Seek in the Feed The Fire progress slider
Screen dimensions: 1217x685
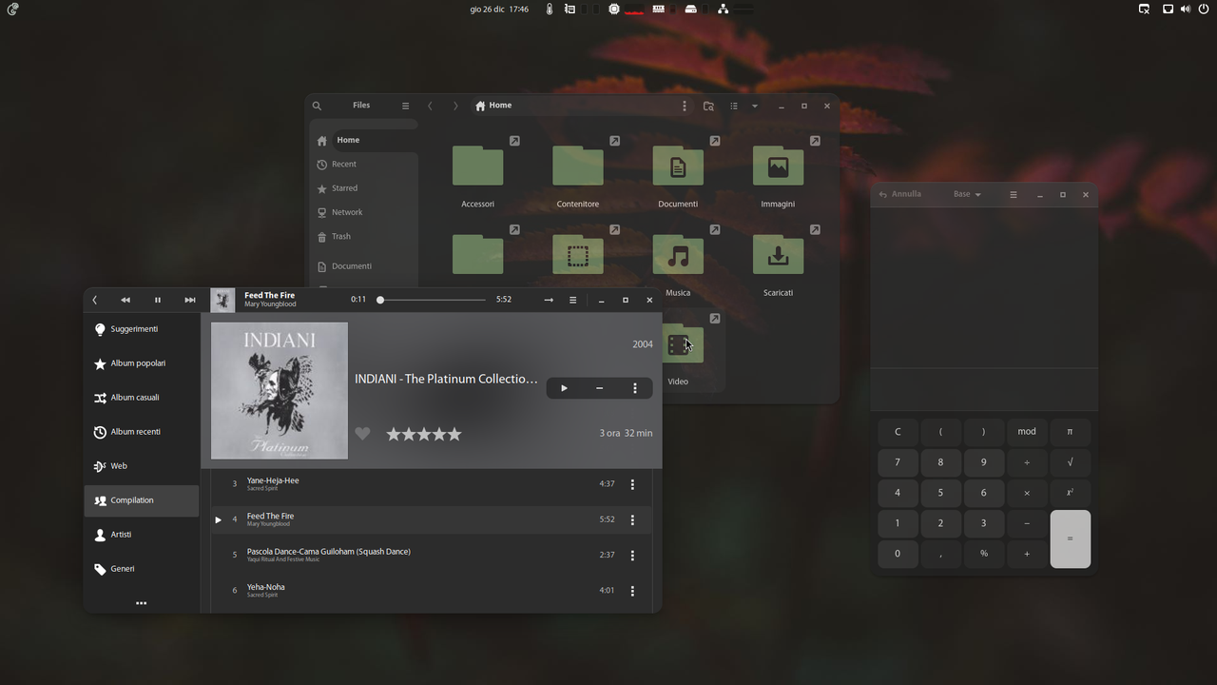click(433, 300)
